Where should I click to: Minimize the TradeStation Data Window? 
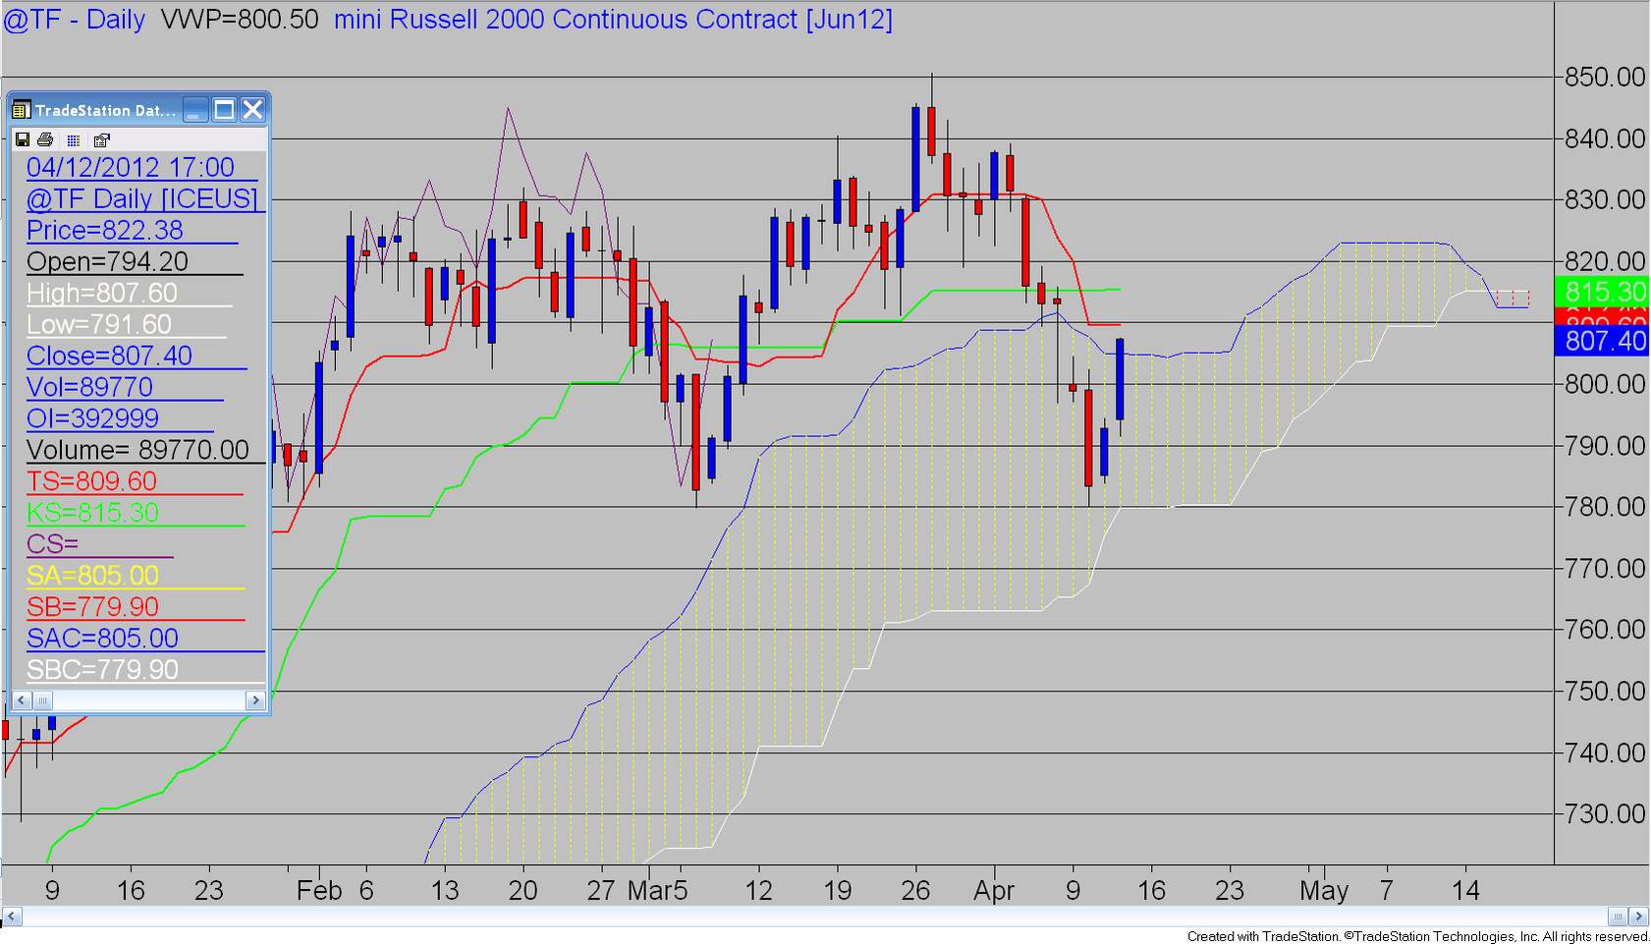[196, 109]
